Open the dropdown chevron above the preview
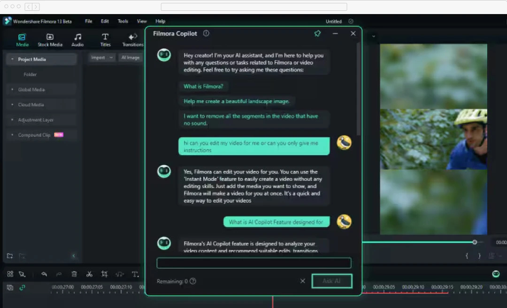 (x=374, y=36)
